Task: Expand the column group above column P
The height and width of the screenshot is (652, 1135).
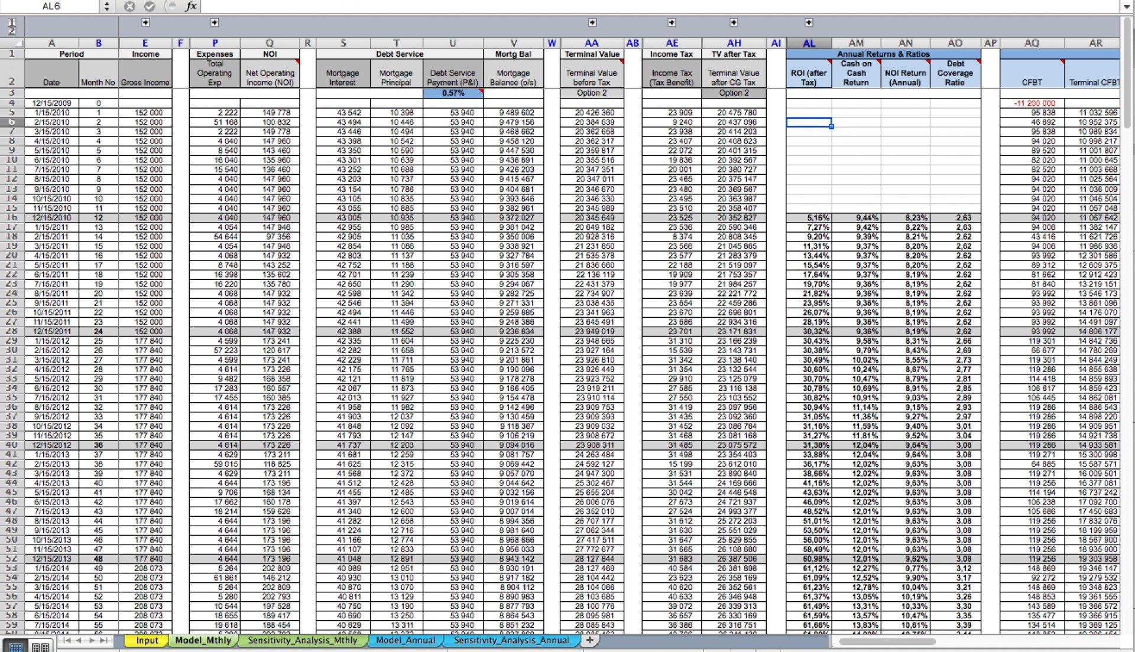Action: pyautogui.click(x=215, y=22)
